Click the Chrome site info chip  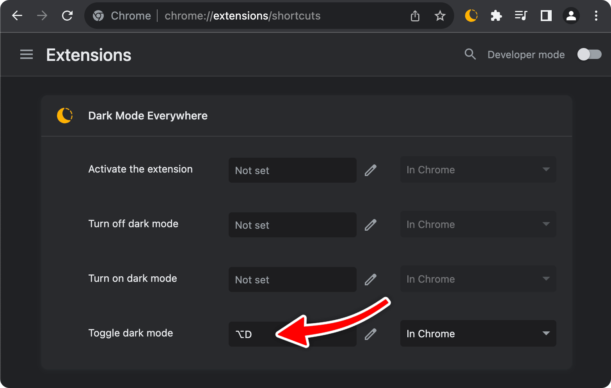122,16
